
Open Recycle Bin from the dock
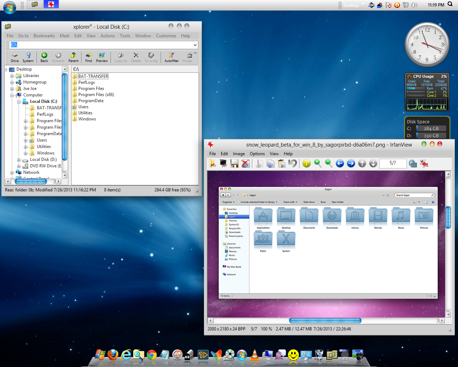(x=319, y=355)
